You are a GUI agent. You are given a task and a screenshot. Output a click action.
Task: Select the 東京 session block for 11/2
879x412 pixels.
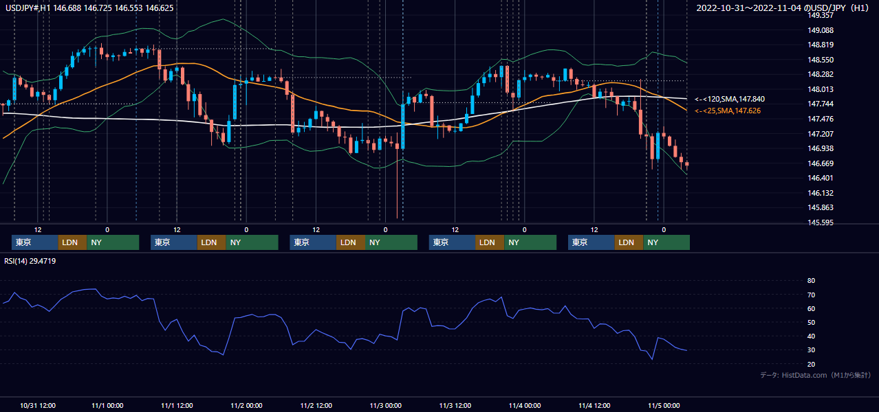[x=314, y=242]
